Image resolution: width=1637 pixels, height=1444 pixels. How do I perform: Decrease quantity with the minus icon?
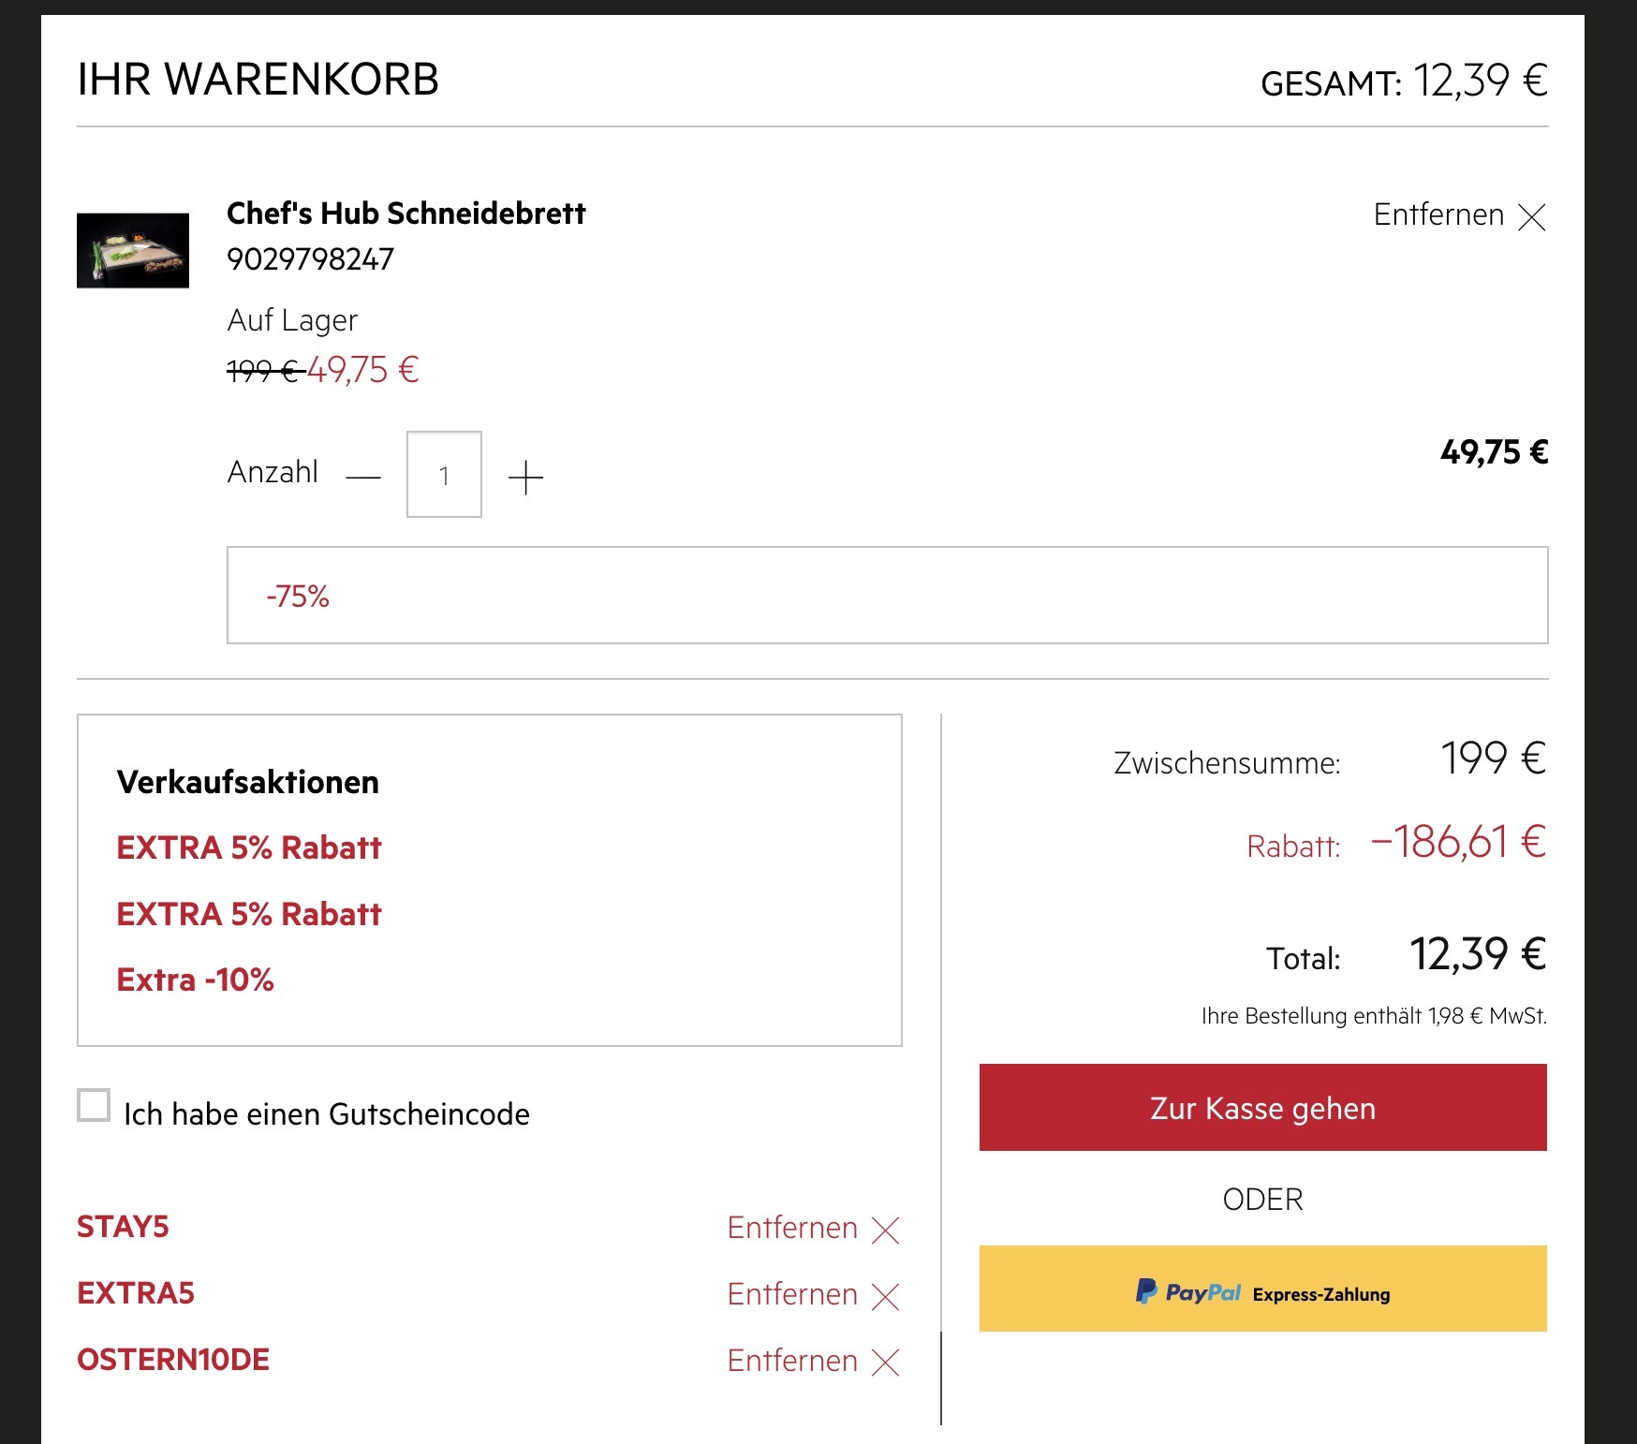pos(363,477)
